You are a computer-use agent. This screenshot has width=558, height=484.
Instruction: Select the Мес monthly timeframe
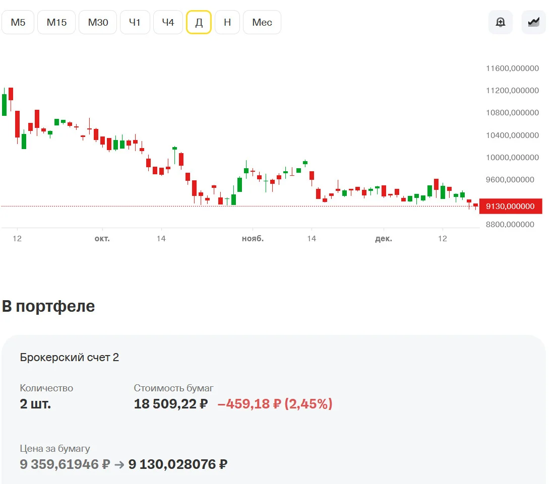click(262, 22)
